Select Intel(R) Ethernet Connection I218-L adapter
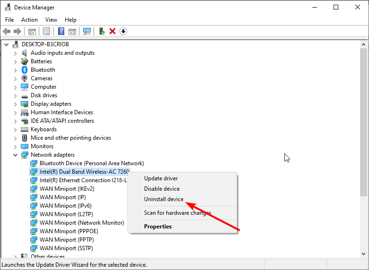 [x=83, y=180]
